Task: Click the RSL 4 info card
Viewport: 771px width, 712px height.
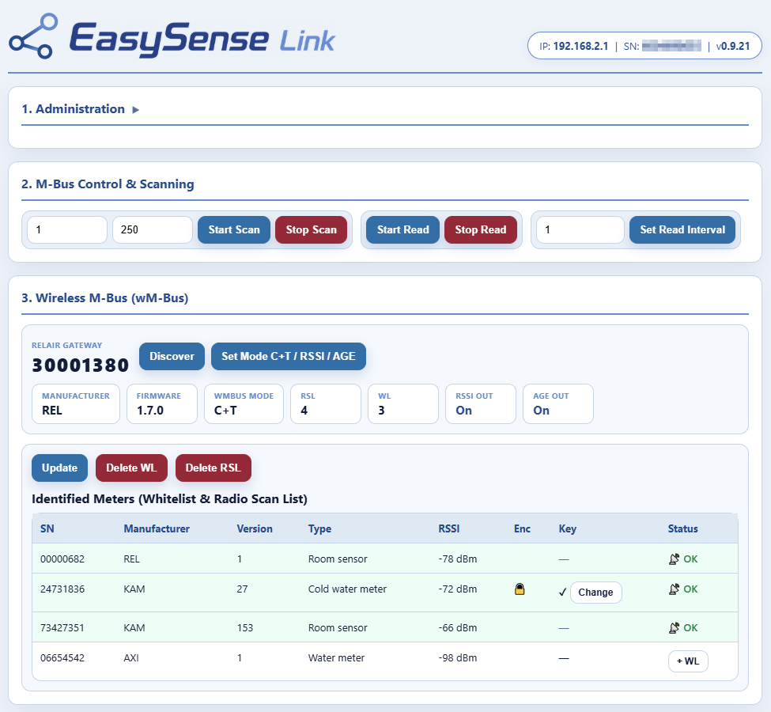Action: [326, 404]
